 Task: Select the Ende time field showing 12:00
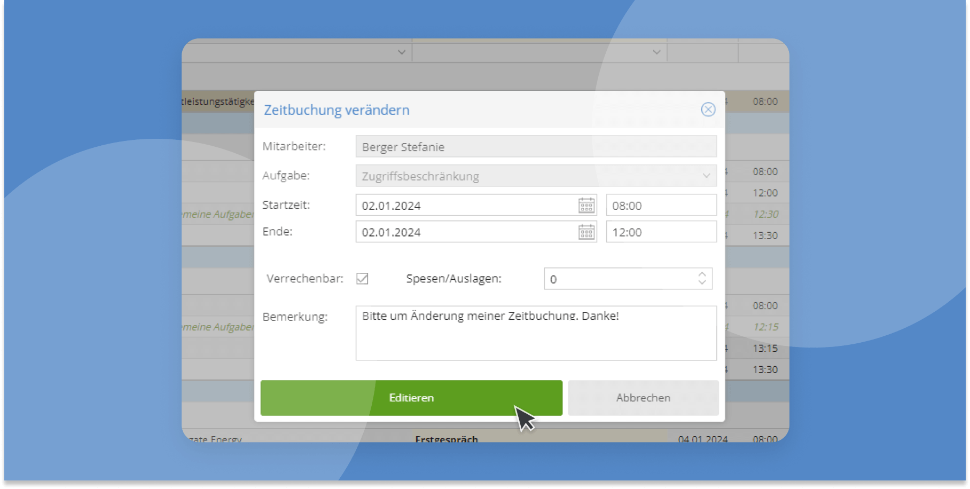pos(661,232)
